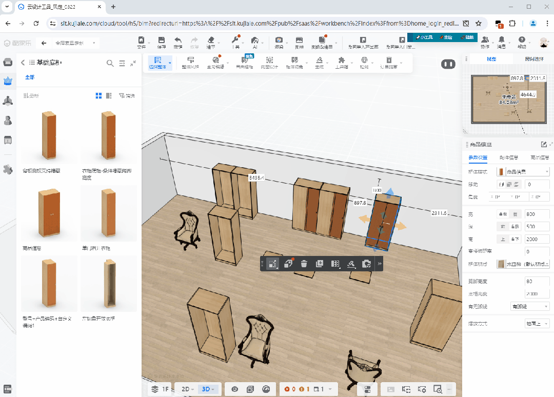Click the width input field showing 800
This screenshot has width=554, height=397.
(536, 213)
